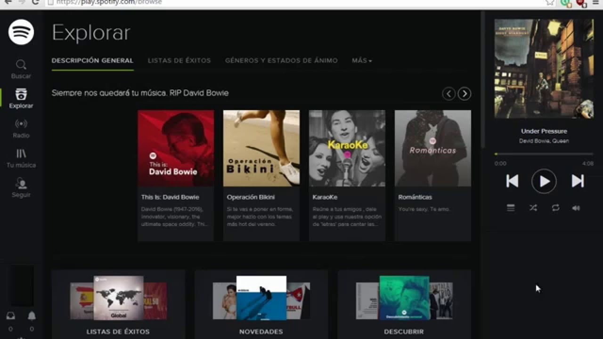Switch to Descripción General tab
This screenshot has width=603, height=339.
tap(92, 61)
